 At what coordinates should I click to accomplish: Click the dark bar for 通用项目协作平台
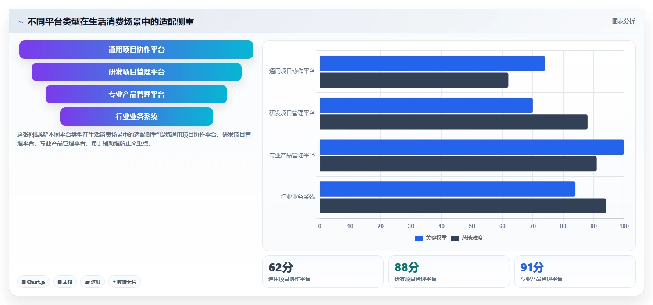[x=414, y=80]
